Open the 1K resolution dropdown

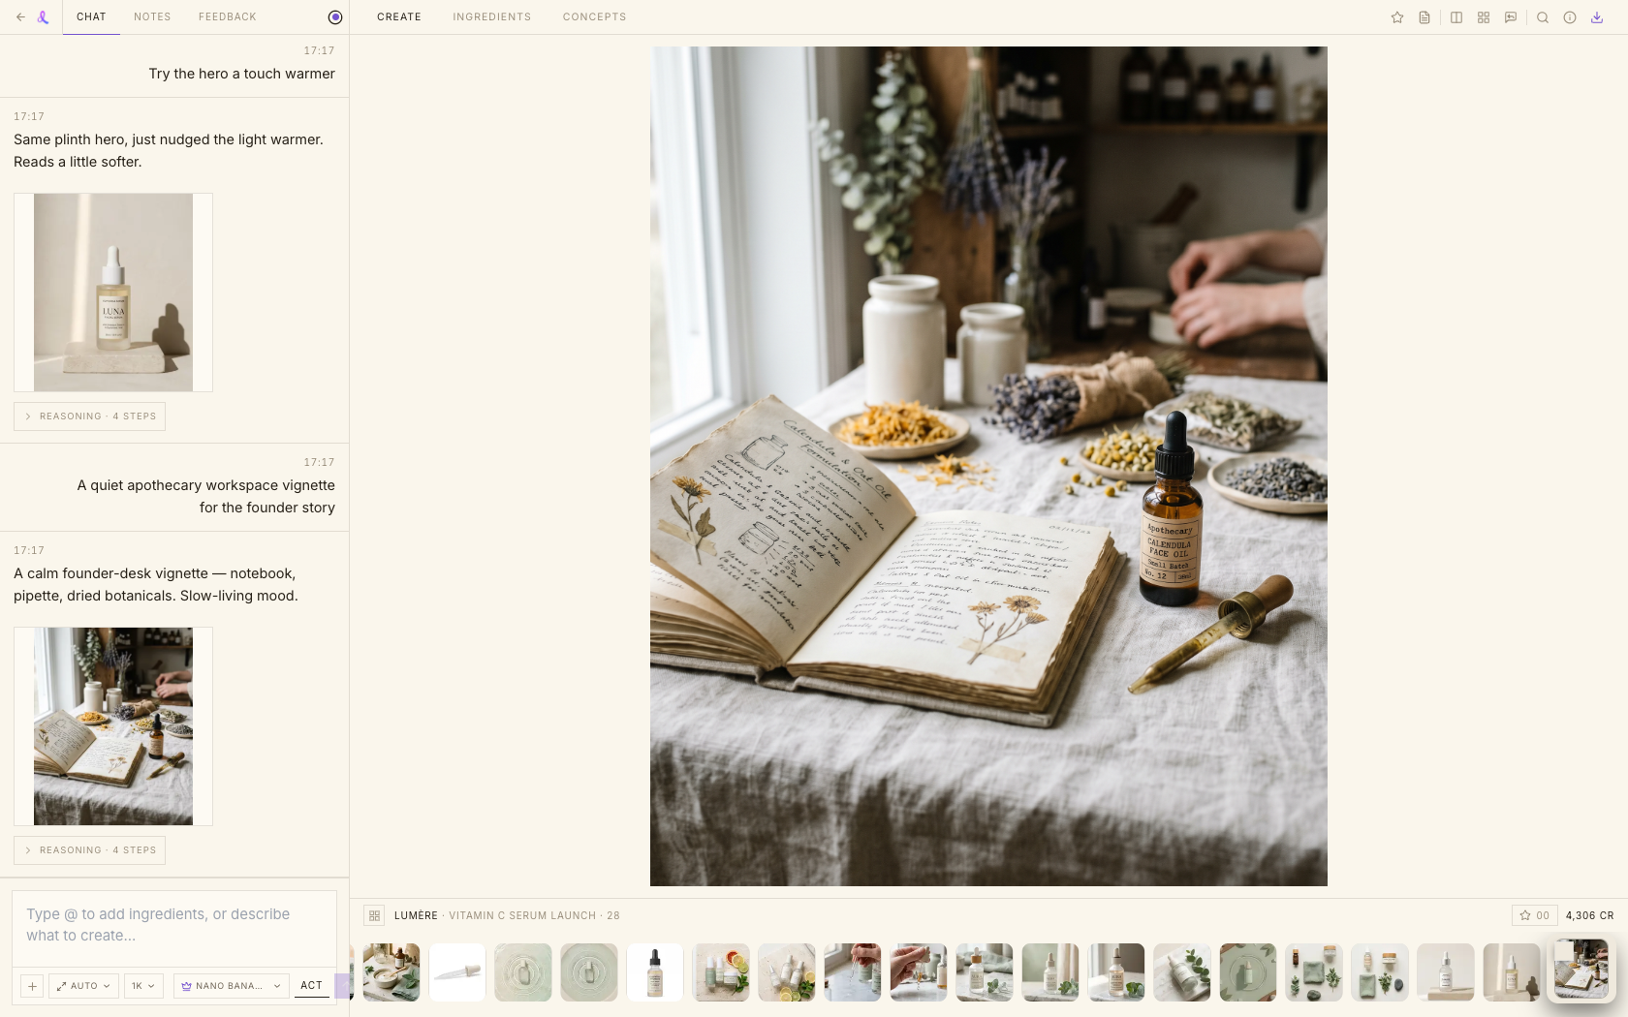coord(143,986)
